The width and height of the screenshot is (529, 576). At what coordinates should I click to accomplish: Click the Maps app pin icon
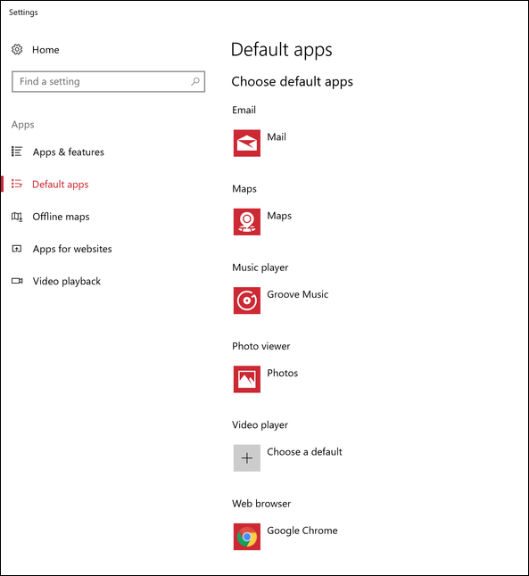pos(247,222)
